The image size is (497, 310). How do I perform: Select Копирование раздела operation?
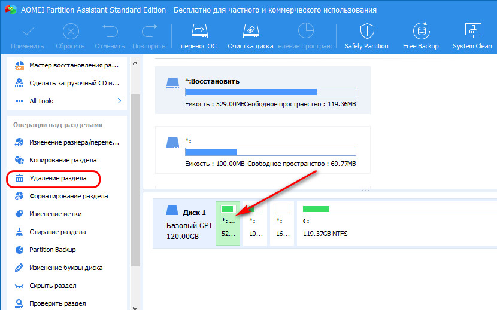click(x=56, y=161)
